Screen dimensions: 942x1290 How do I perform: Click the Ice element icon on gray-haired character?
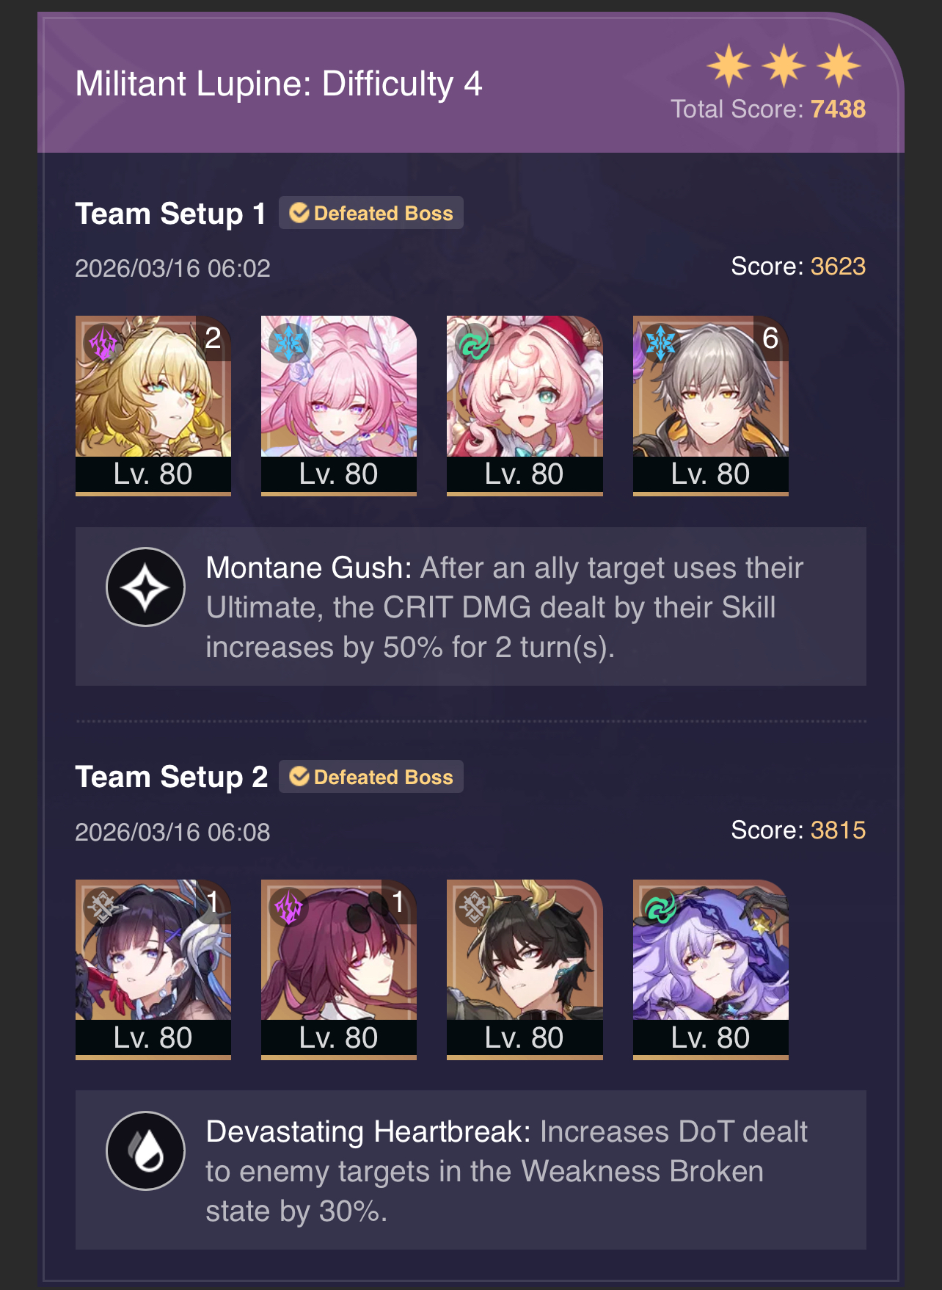(660, 342)
